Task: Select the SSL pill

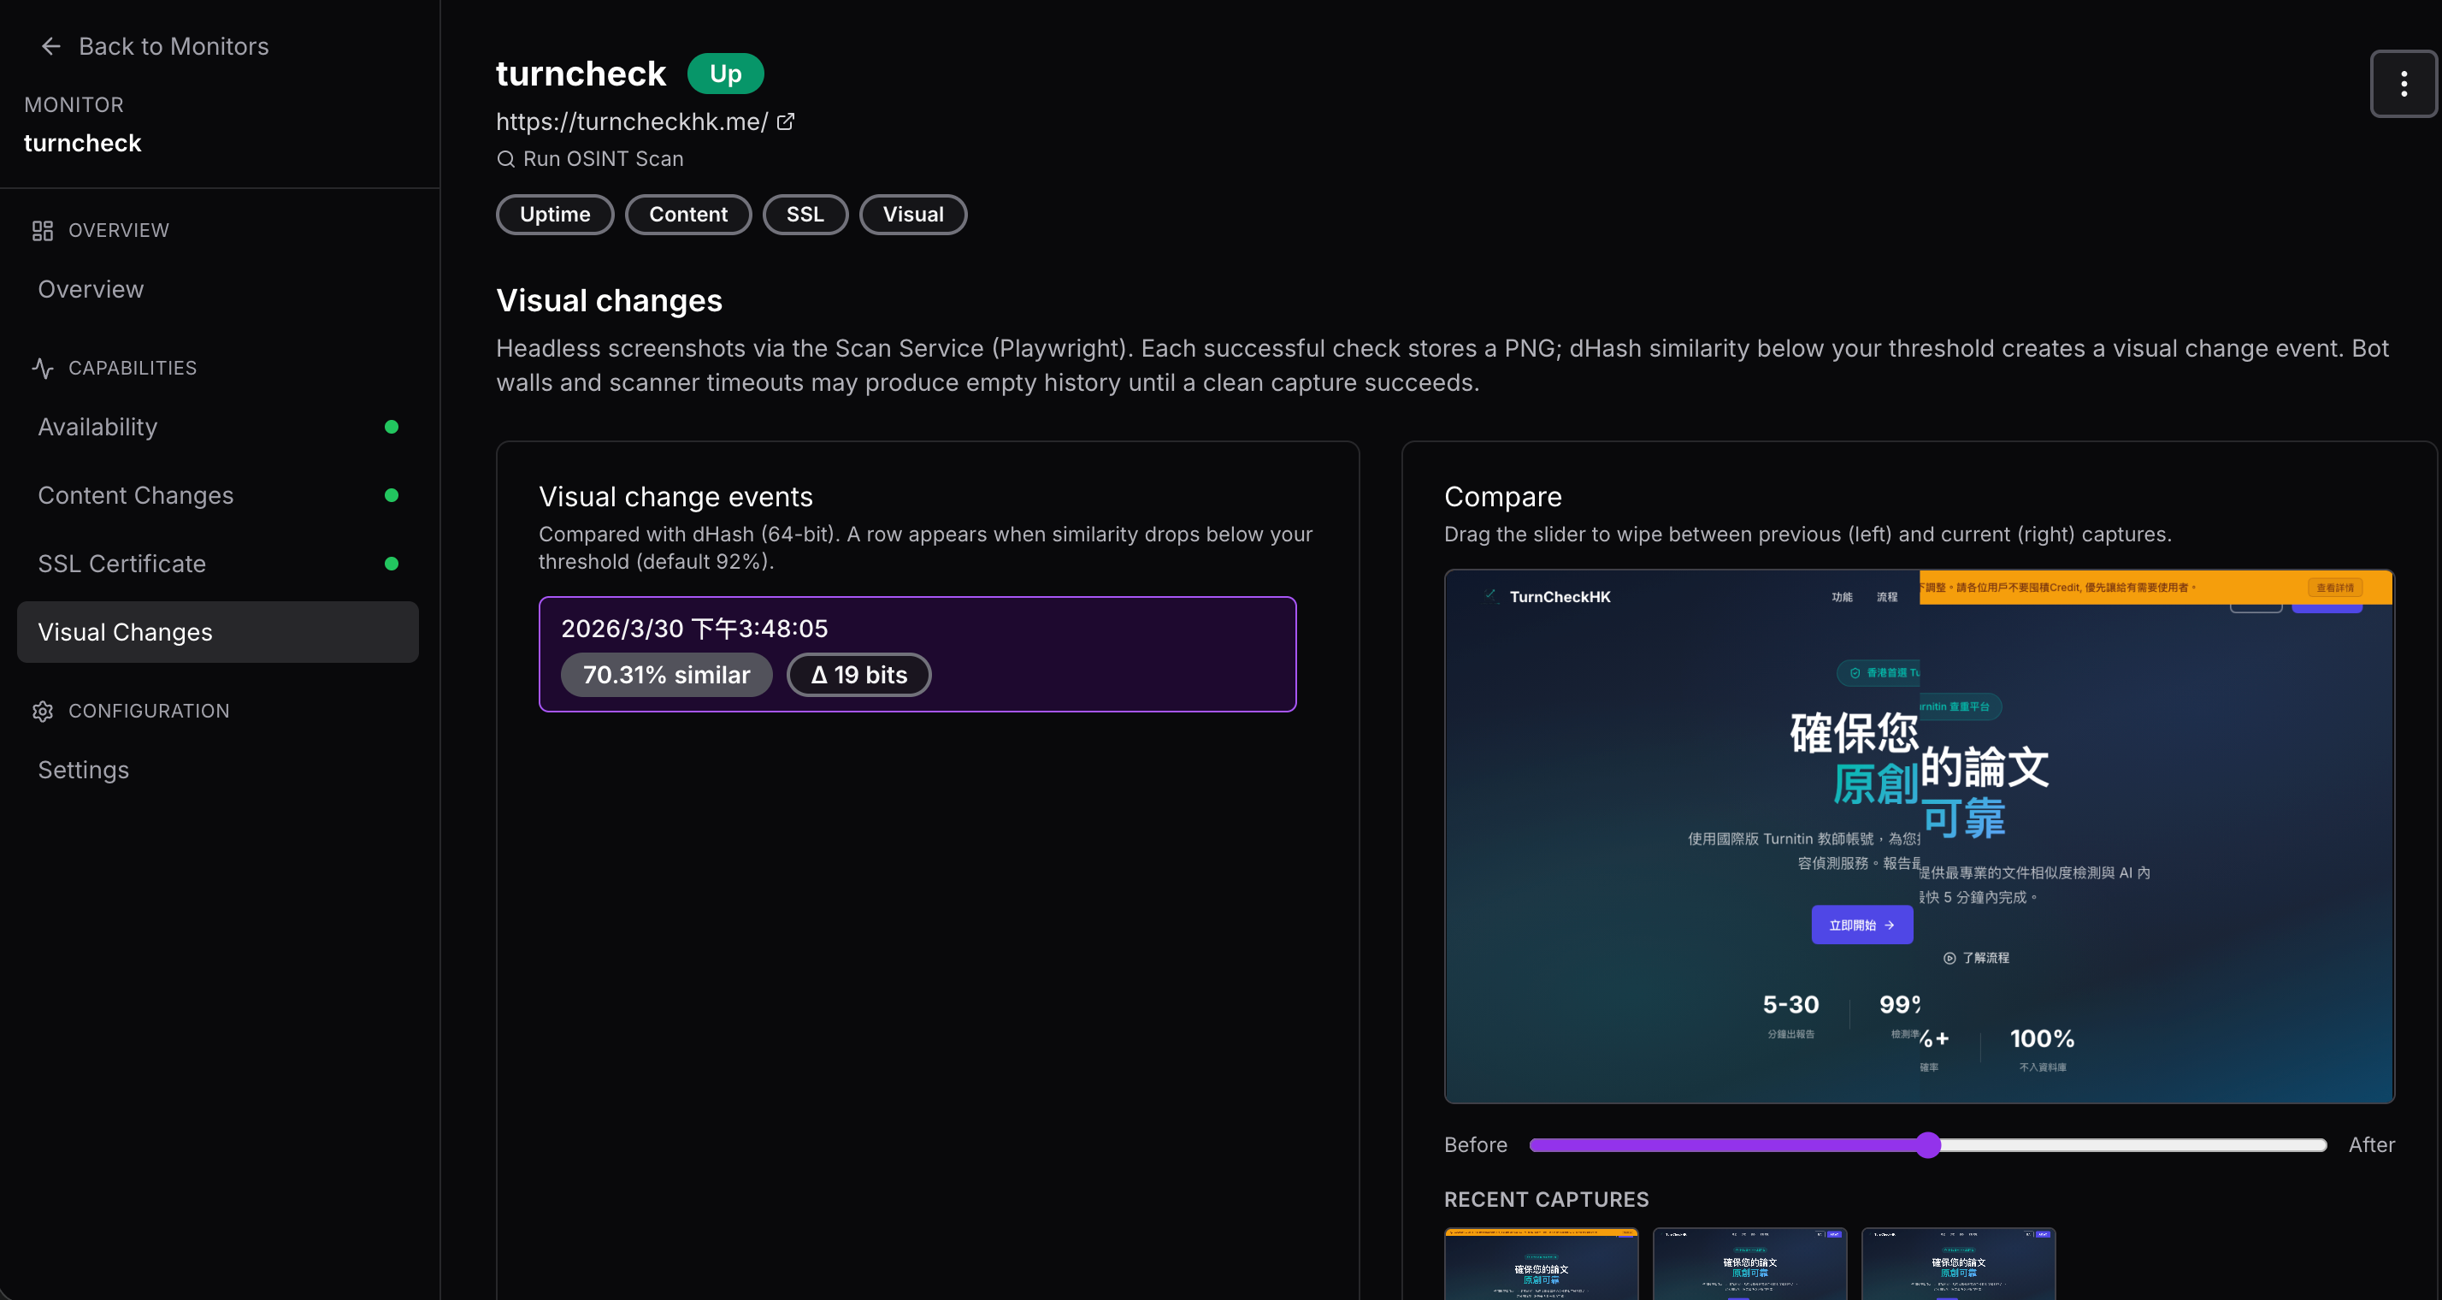Action: coord(805,215)
